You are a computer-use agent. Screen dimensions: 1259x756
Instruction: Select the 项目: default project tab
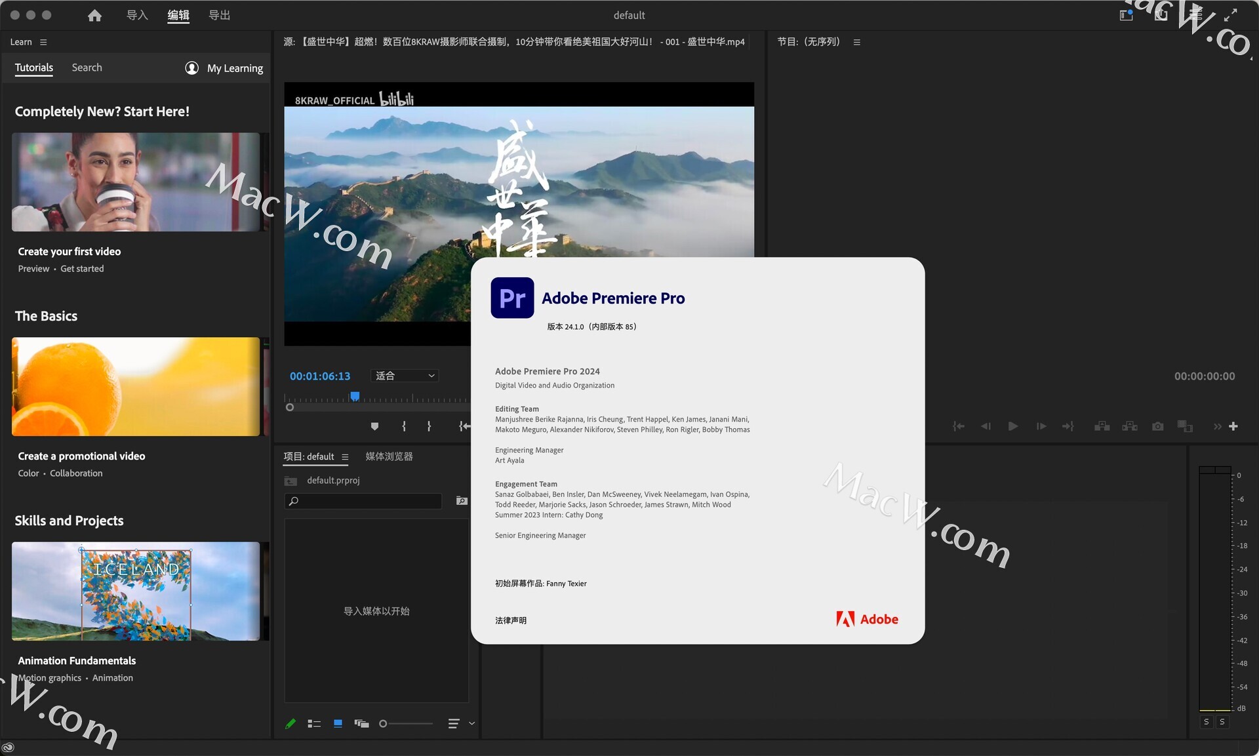coord(309,456)
